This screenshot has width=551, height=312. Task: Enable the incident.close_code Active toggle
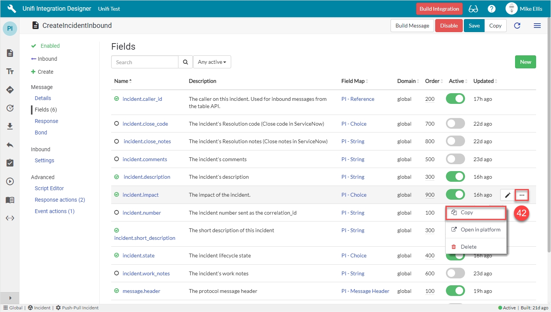pos(455,124)
